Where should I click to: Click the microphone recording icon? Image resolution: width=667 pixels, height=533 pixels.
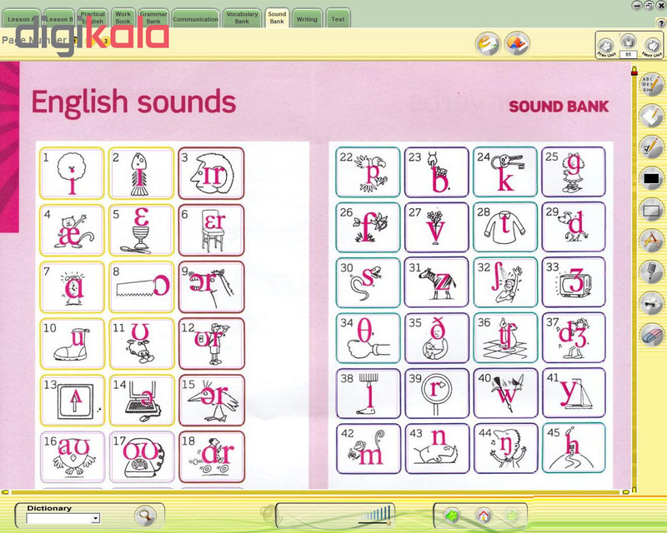652,272
